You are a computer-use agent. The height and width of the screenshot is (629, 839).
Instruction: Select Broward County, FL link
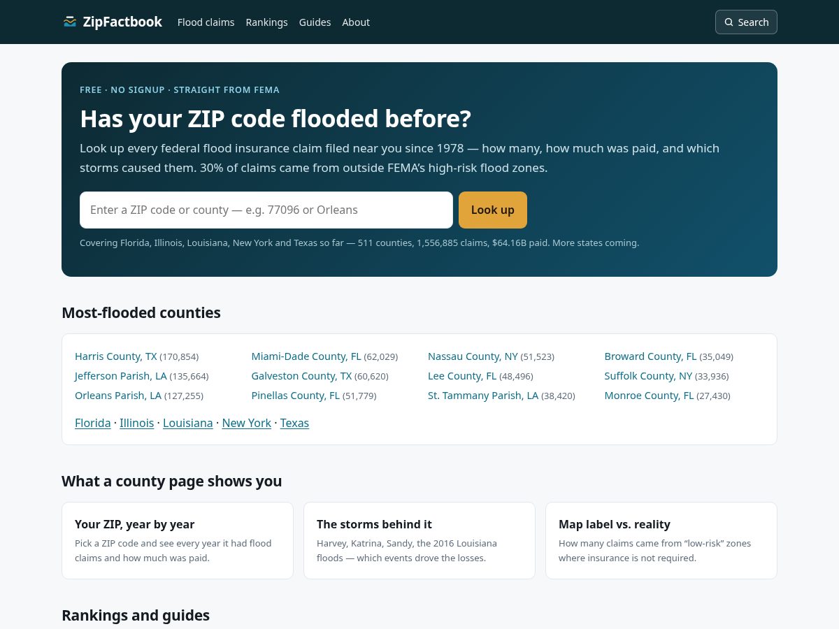pyautogui.click(x=651, y=356)
